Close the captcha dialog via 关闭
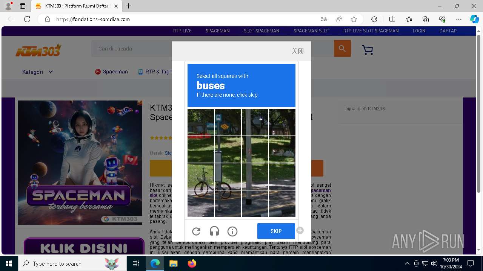The height and width of the screenshot is (271, 483). tap(297, 51)
